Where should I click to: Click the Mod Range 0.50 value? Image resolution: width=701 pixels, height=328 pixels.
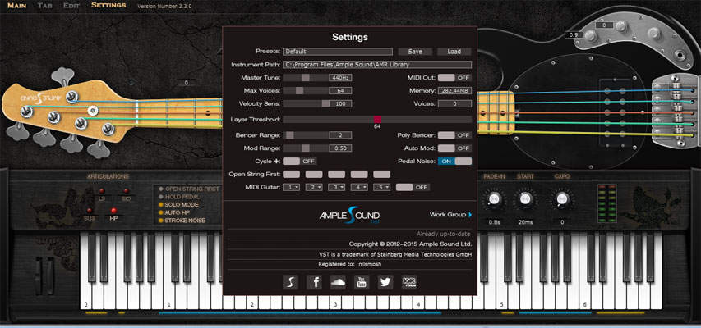click(340, 148)
